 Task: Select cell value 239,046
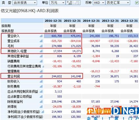point(57,102)
